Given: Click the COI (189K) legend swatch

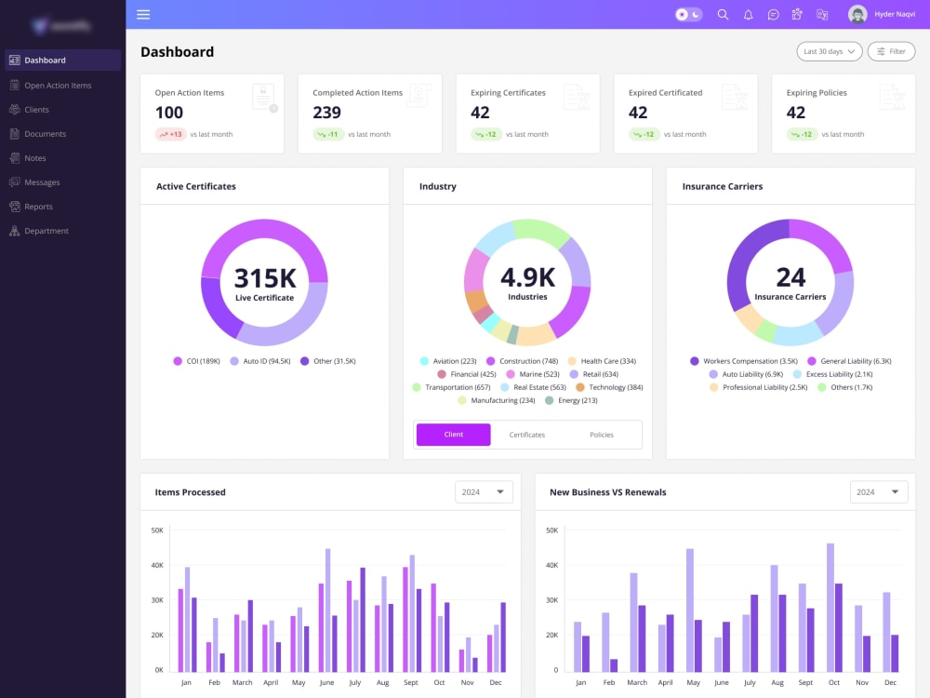Looking at the screenshot, I should point(178,361).
